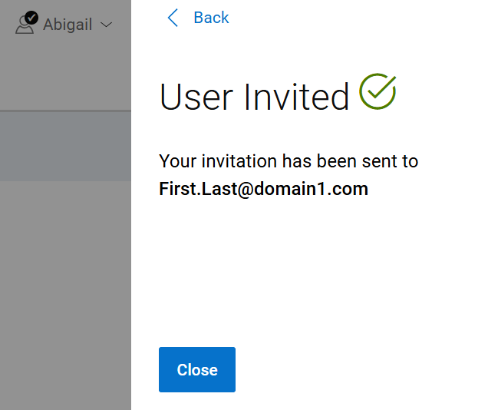The image size is (488, 410).
Task: Click the highlighted darker row in dimmed sidebar
Action: (65, 147)
